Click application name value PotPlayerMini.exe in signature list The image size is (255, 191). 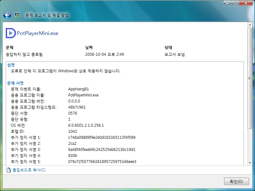click(x=84, y=95)
